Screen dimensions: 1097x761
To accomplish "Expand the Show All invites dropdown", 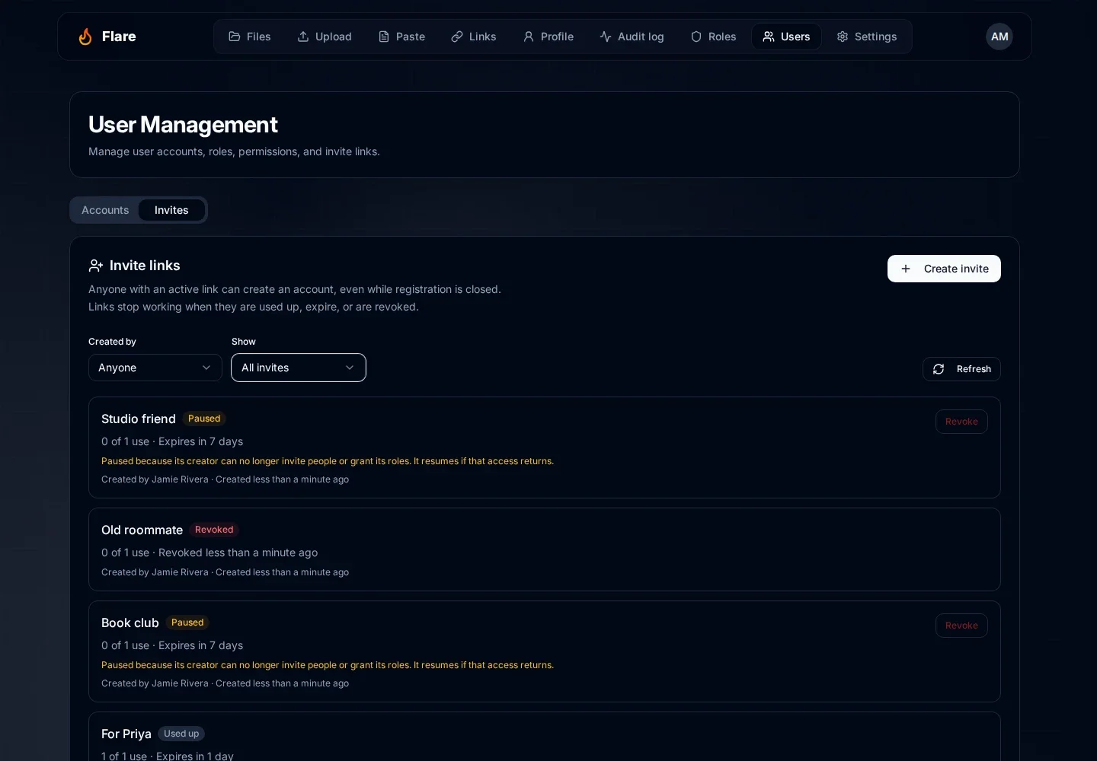I will [x=299, y=368].
